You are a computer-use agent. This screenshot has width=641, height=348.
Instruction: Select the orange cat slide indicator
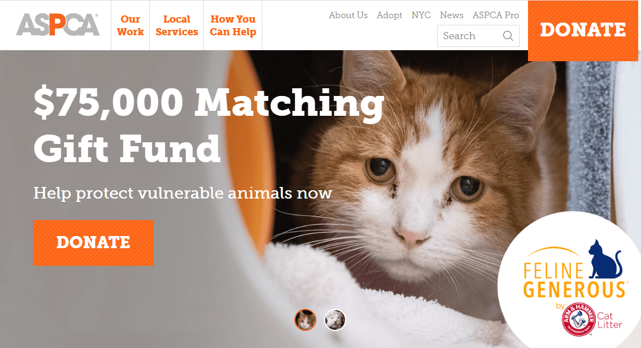click(x=305, y=320)
